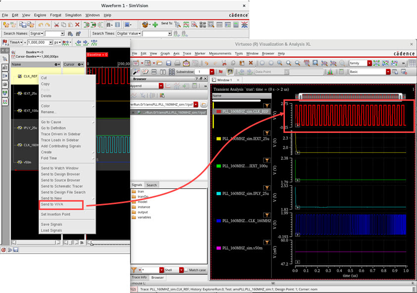Click the Subwindow number input field
This screenshot has height=293, width=417.
point(203,72)
